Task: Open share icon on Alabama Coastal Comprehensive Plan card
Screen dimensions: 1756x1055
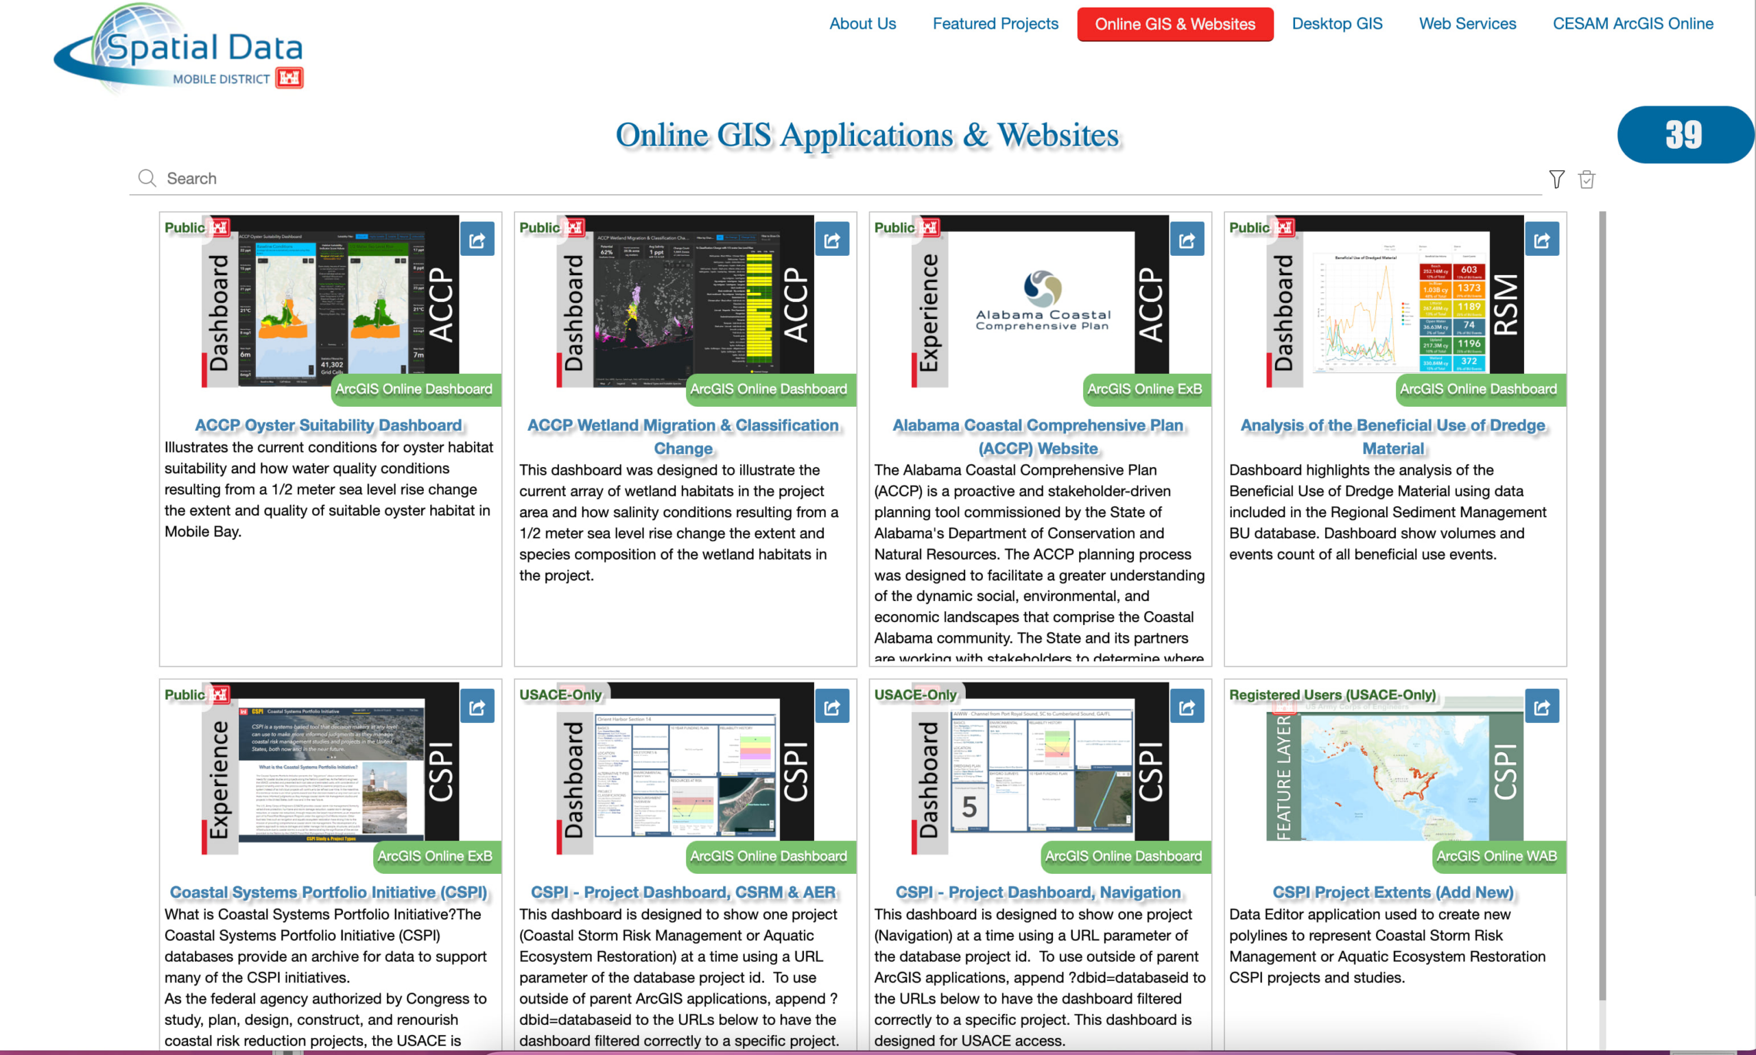Action: (x=1187, y=239)
